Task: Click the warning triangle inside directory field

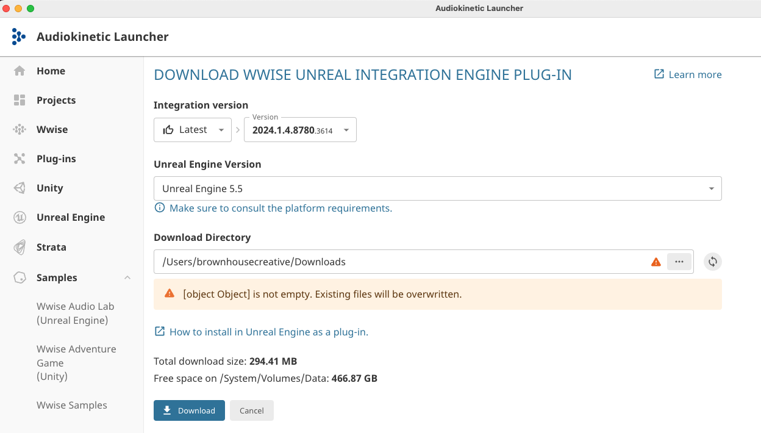Action: [656, 262]
